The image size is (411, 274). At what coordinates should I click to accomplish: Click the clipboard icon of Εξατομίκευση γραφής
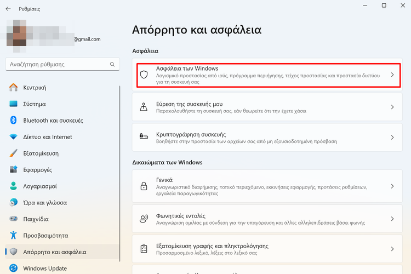pyautogui.click(x=144, y=249)
